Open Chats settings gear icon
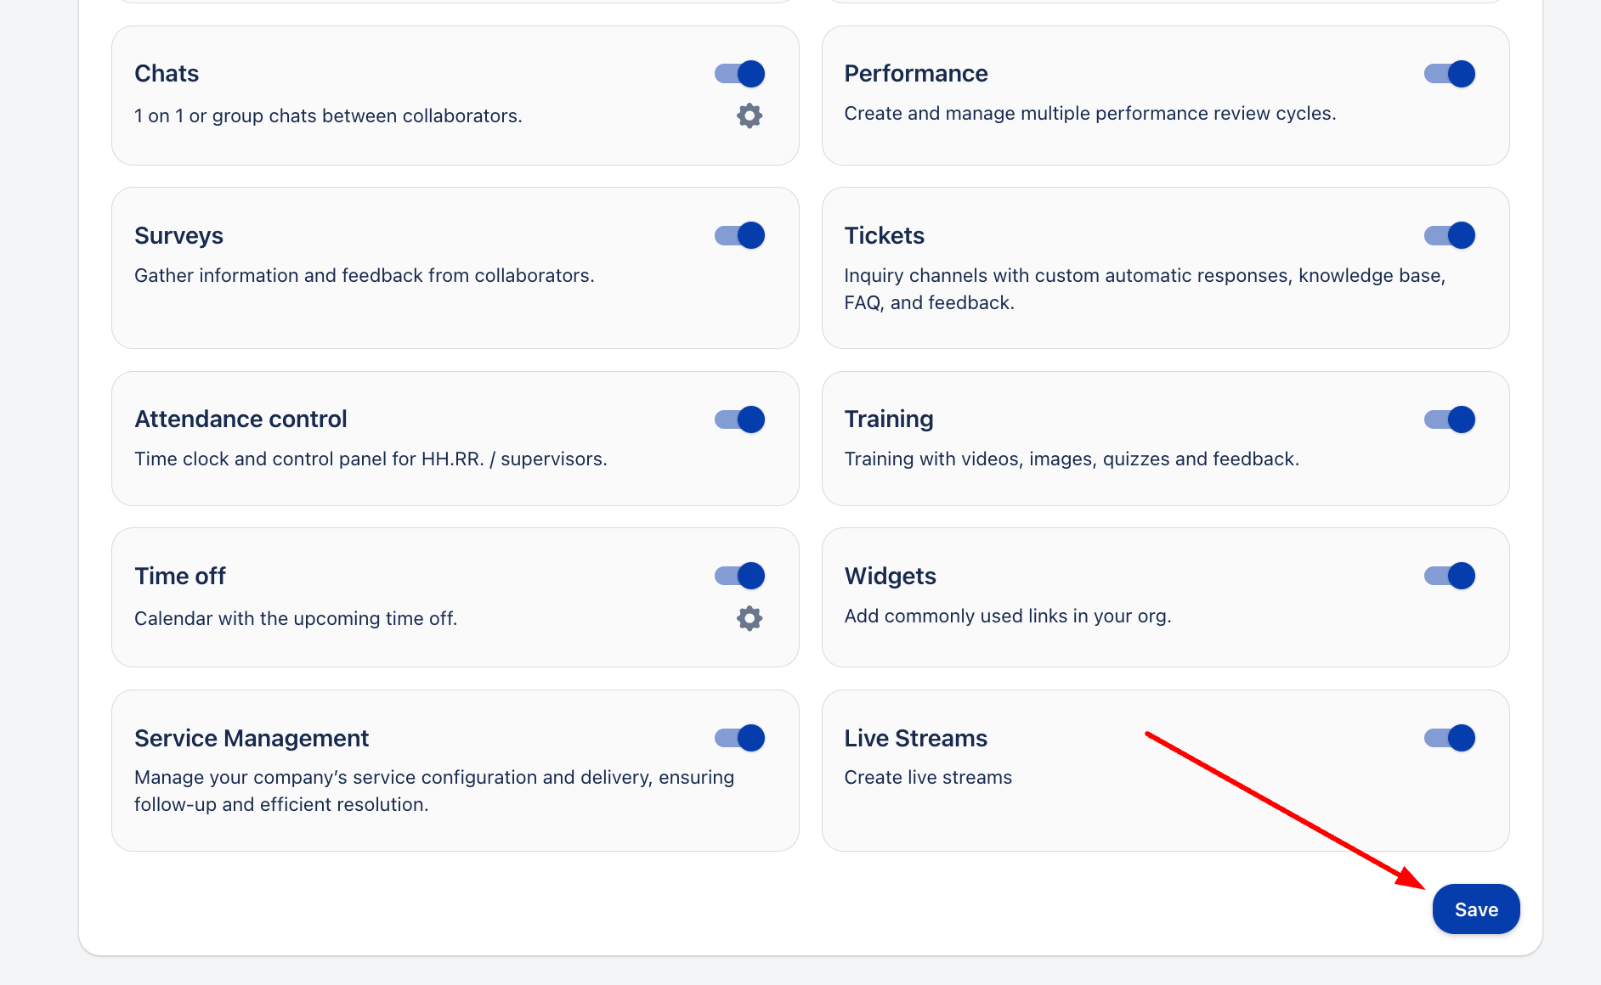 (749, 115)
